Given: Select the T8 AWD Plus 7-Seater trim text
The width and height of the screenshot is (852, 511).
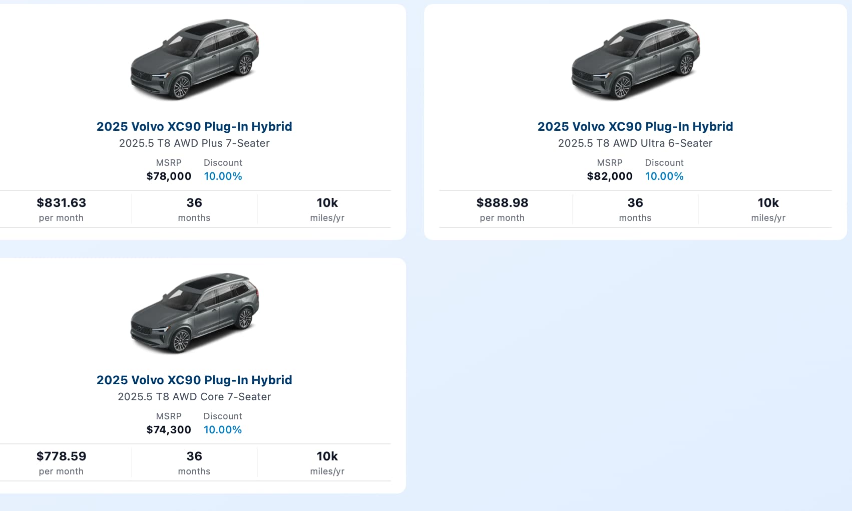Looking at the screenshot, I should pos(194,143).
